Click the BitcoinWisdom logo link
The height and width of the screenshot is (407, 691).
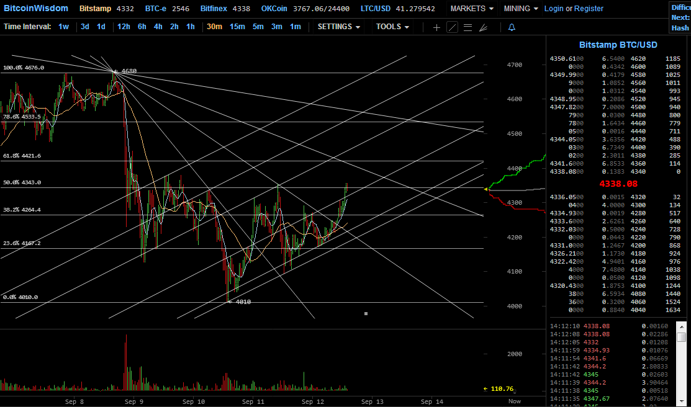(35, 8)
